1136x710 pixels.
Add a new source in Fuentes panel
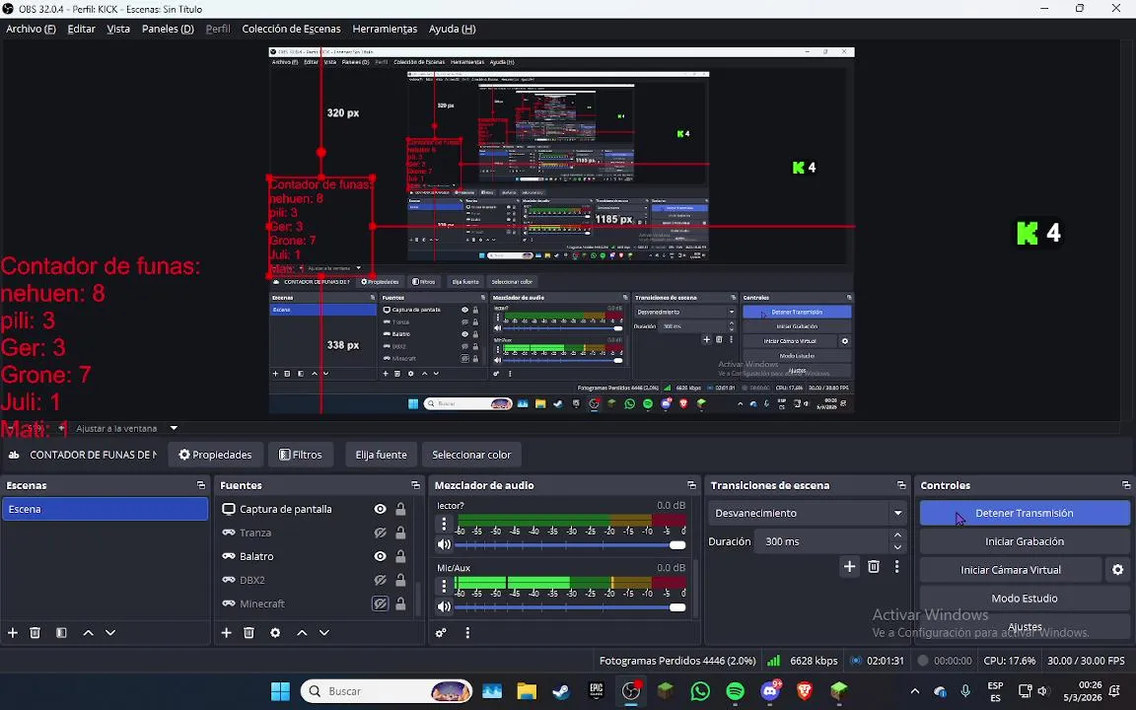[226, 632]
